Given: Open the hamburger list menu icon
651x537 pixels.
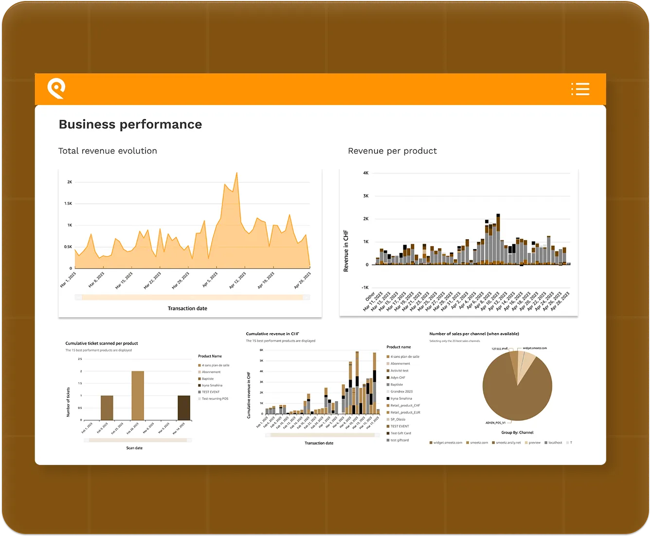Looking at the screenshot, I should (580, 89).
